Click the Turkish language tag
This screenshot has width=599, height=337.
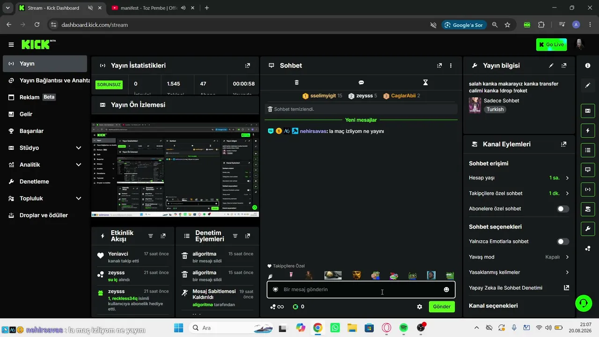tap(495, 110)
